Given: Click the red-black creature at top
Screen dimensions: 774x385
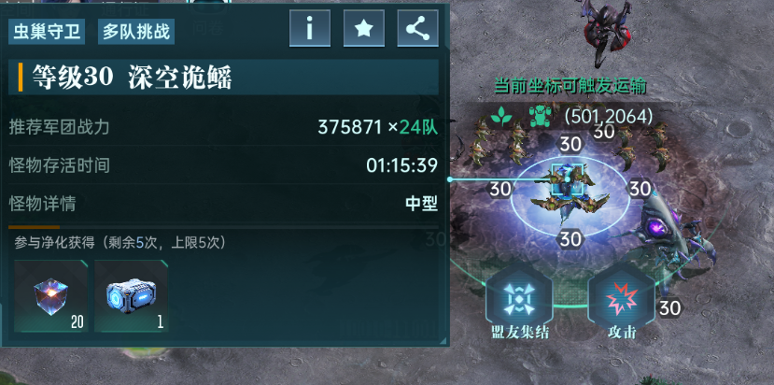Looking at the screenshot, I should pyautogui.click(x=607, y=31).
